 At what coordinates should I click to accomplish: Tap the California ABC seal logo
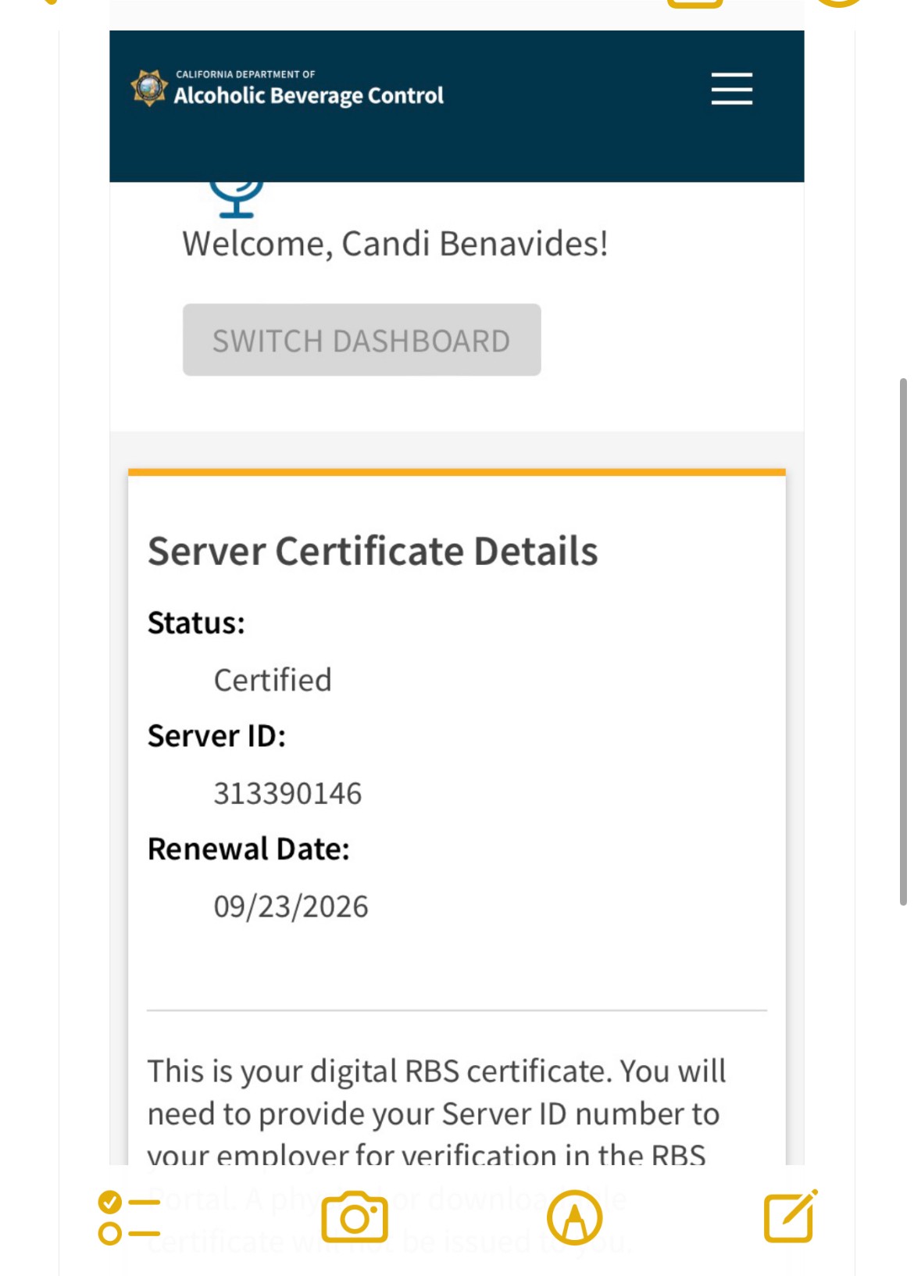click(148, 88)
